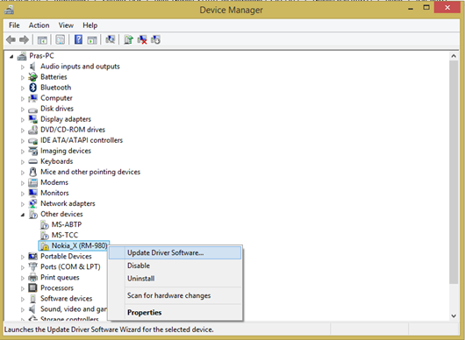Image resolution: width=465 pixels, height=340 pixels.
Task: Expand the Modems node
Action: pos(23,183)
